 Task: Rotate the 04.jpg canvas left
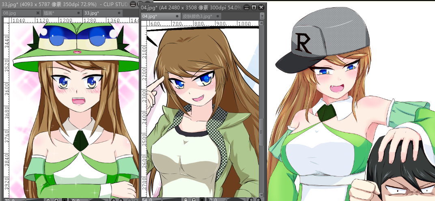[x=251, y=200]
